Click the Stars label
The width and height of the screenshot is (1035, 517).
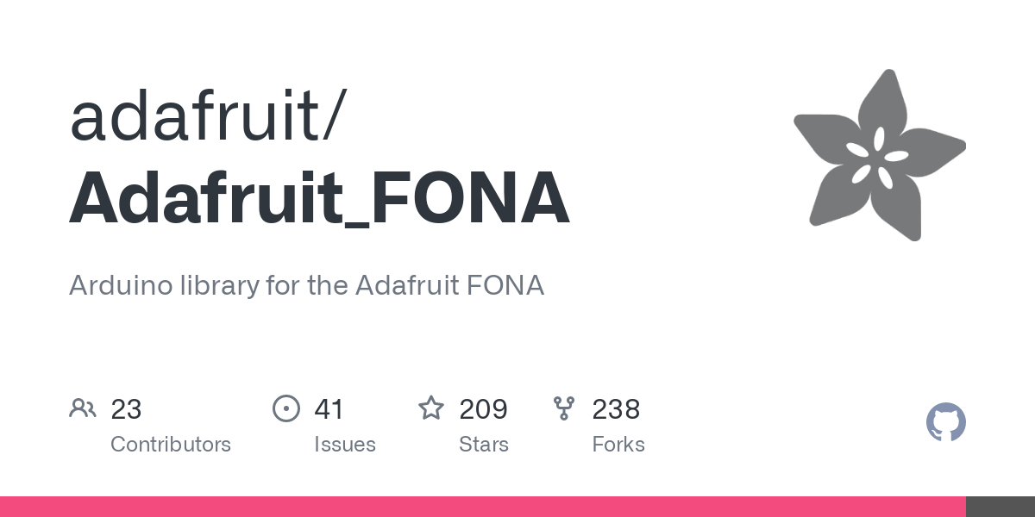pyautogui.click(x=484, y=445)
